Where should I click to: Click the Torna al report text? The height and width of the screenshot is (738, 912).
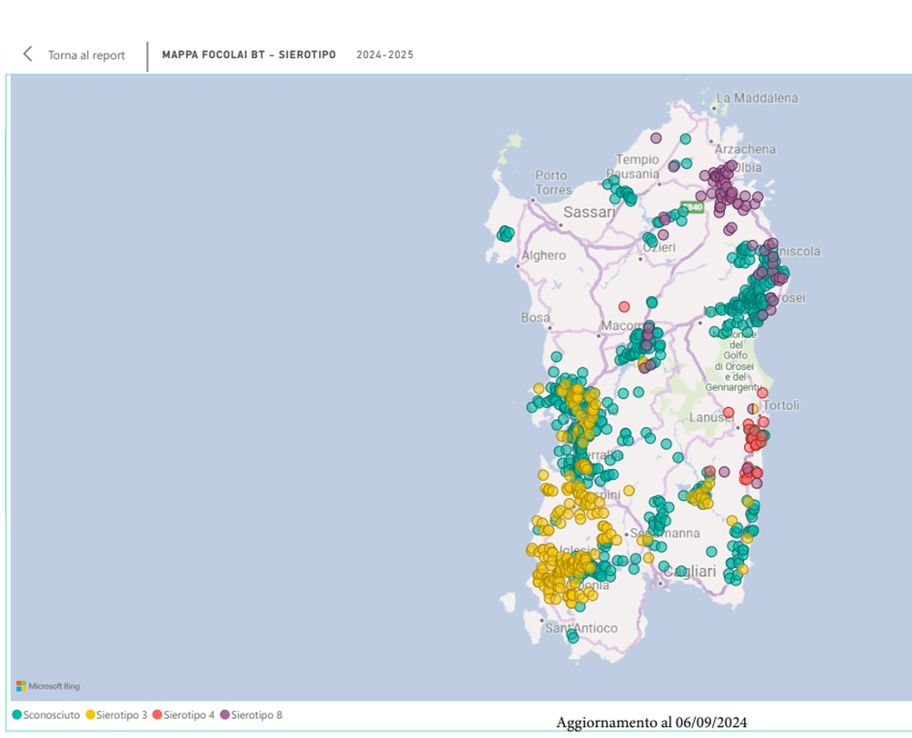click(86, 55)
